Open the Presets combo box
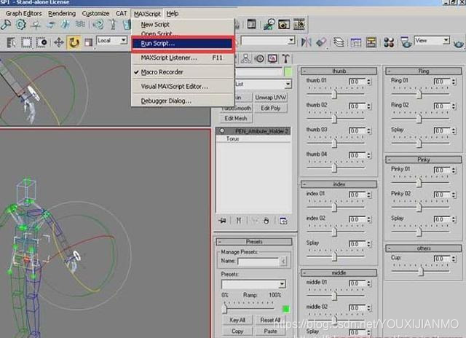The height and width of the screenshot is (338, 466). [253, 284]
